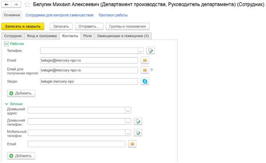
Task: Focus the work Телефон input field
Action: [x=89, y=50]
